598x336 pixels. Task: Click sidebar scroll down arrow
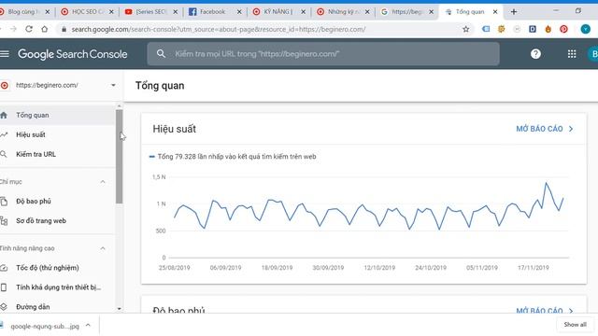pyautogui.click(x=120, y=309)
